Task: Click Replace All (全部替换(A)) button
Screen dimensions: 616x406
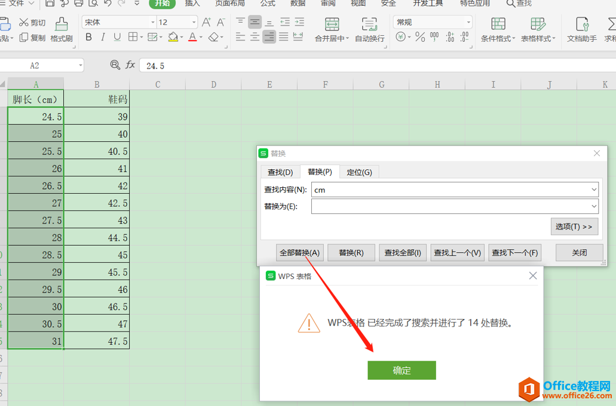Action: click(299, 253)
